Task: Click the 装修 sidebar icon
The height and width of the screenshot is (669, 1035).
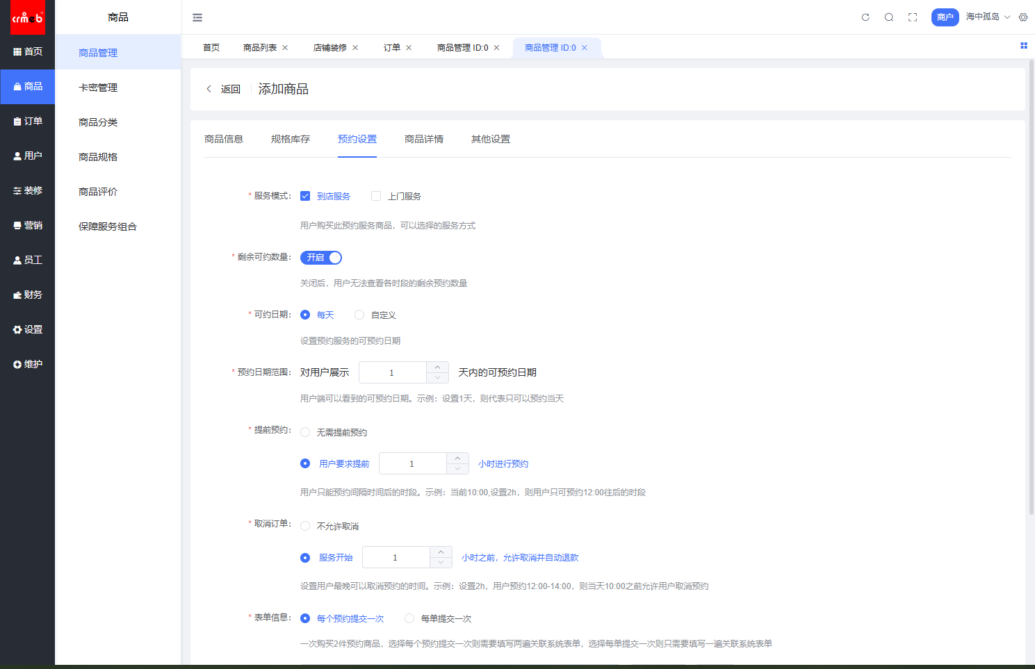Action: click(28, 190)
